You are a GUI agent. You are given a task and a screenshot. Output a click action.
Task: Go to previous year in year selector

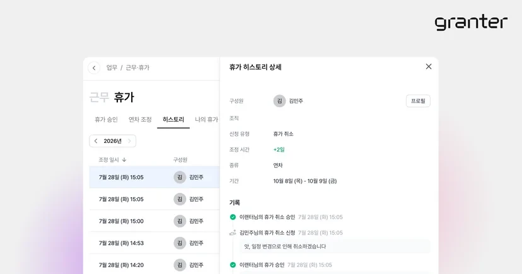(96, 141)
